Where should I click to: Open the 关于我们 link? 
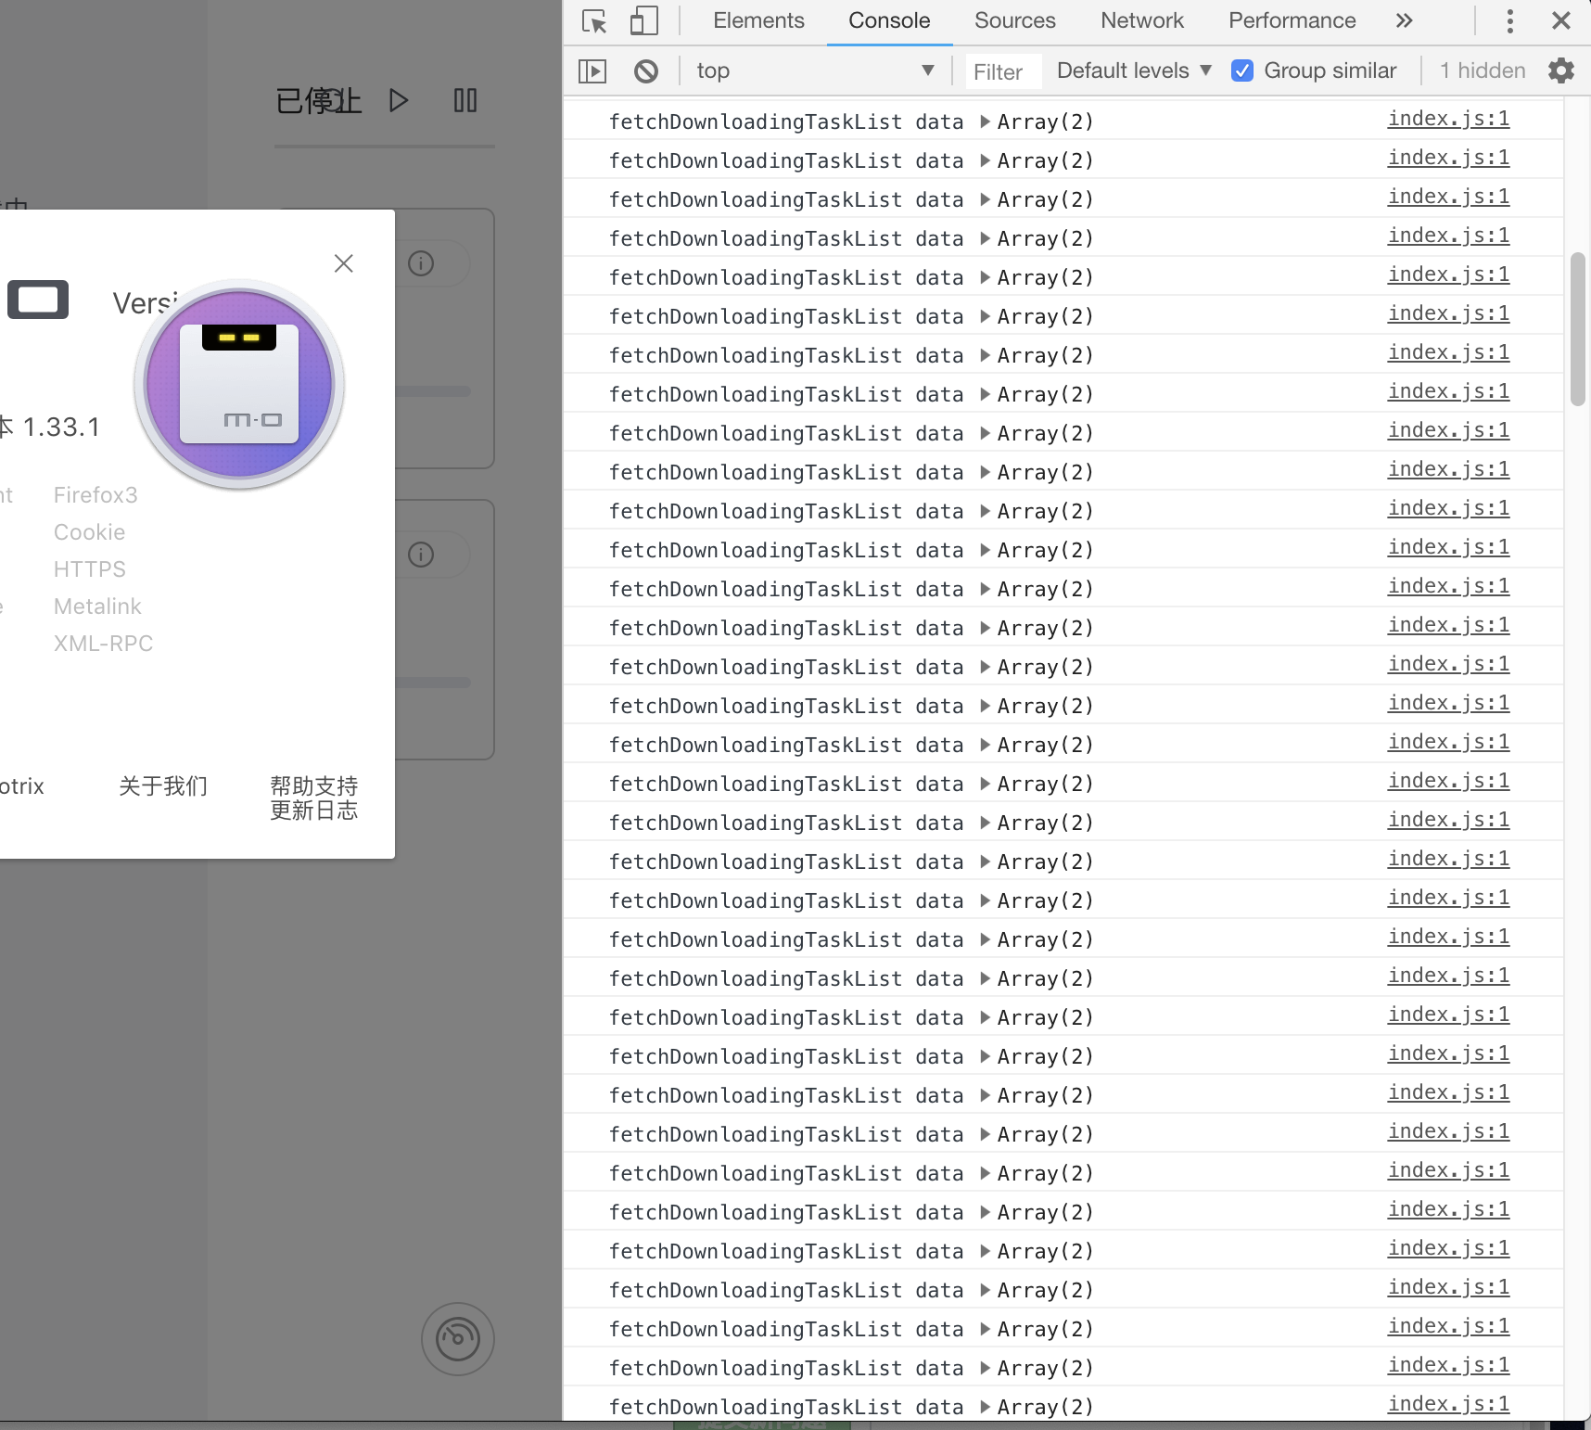pos(163,786)
